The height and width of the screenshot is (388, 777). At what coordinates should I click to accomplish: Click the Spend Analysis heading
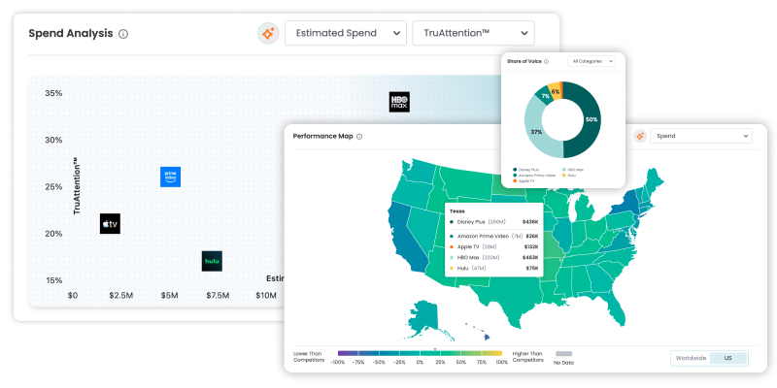pyautogui.click(x=71, y=34)
